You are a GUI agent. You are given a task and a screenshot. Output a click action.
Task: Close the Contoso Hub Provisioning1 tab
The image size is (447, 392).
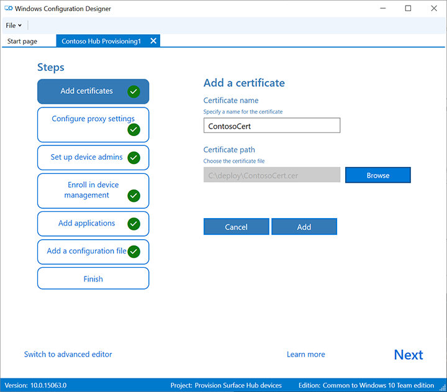click(x=154, y=41)
